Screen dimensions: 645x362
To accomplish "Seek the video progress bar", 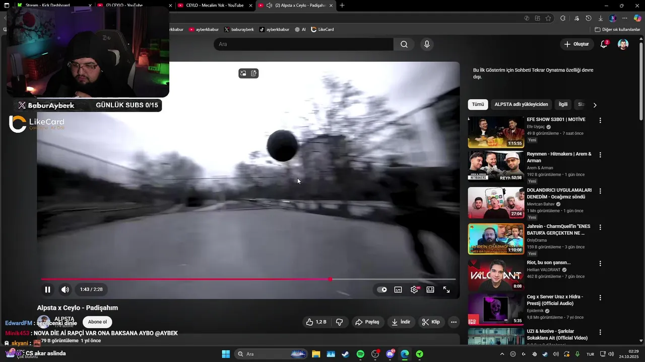I will 248,279.
